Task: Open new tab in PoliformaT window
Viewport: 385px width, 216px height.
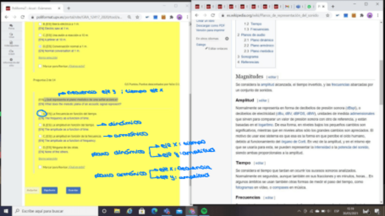Action: (69, 8)
